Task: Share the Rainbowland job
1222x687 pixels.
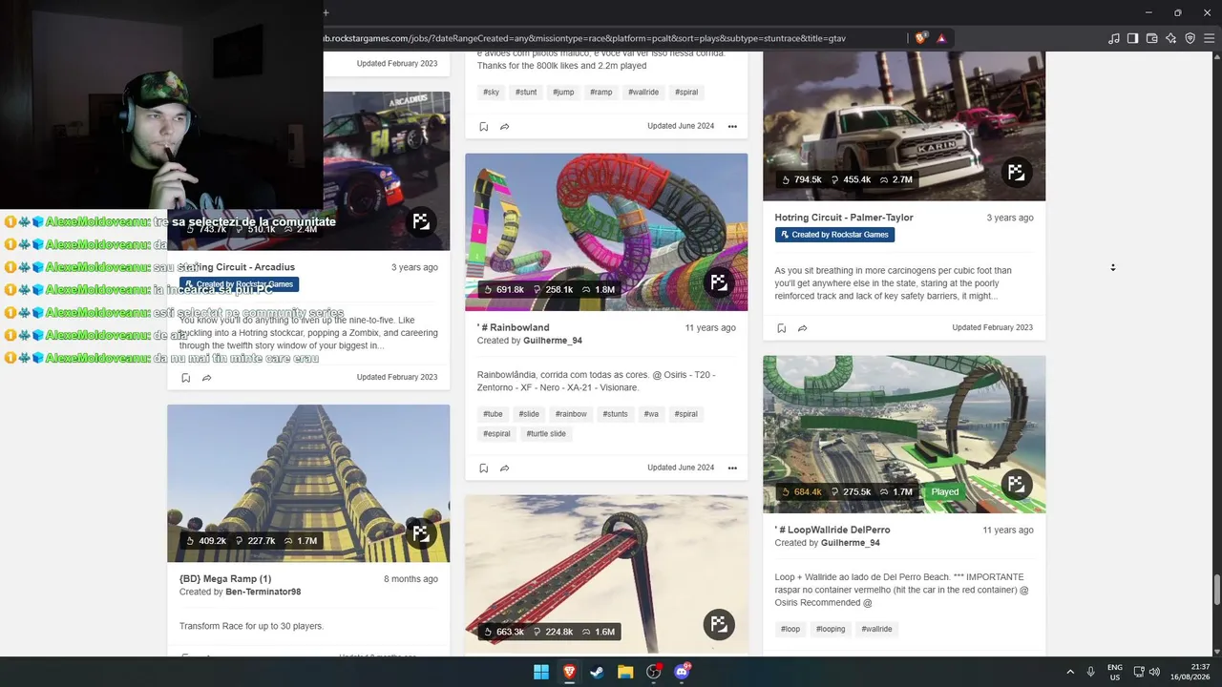Action: (505, 468)
